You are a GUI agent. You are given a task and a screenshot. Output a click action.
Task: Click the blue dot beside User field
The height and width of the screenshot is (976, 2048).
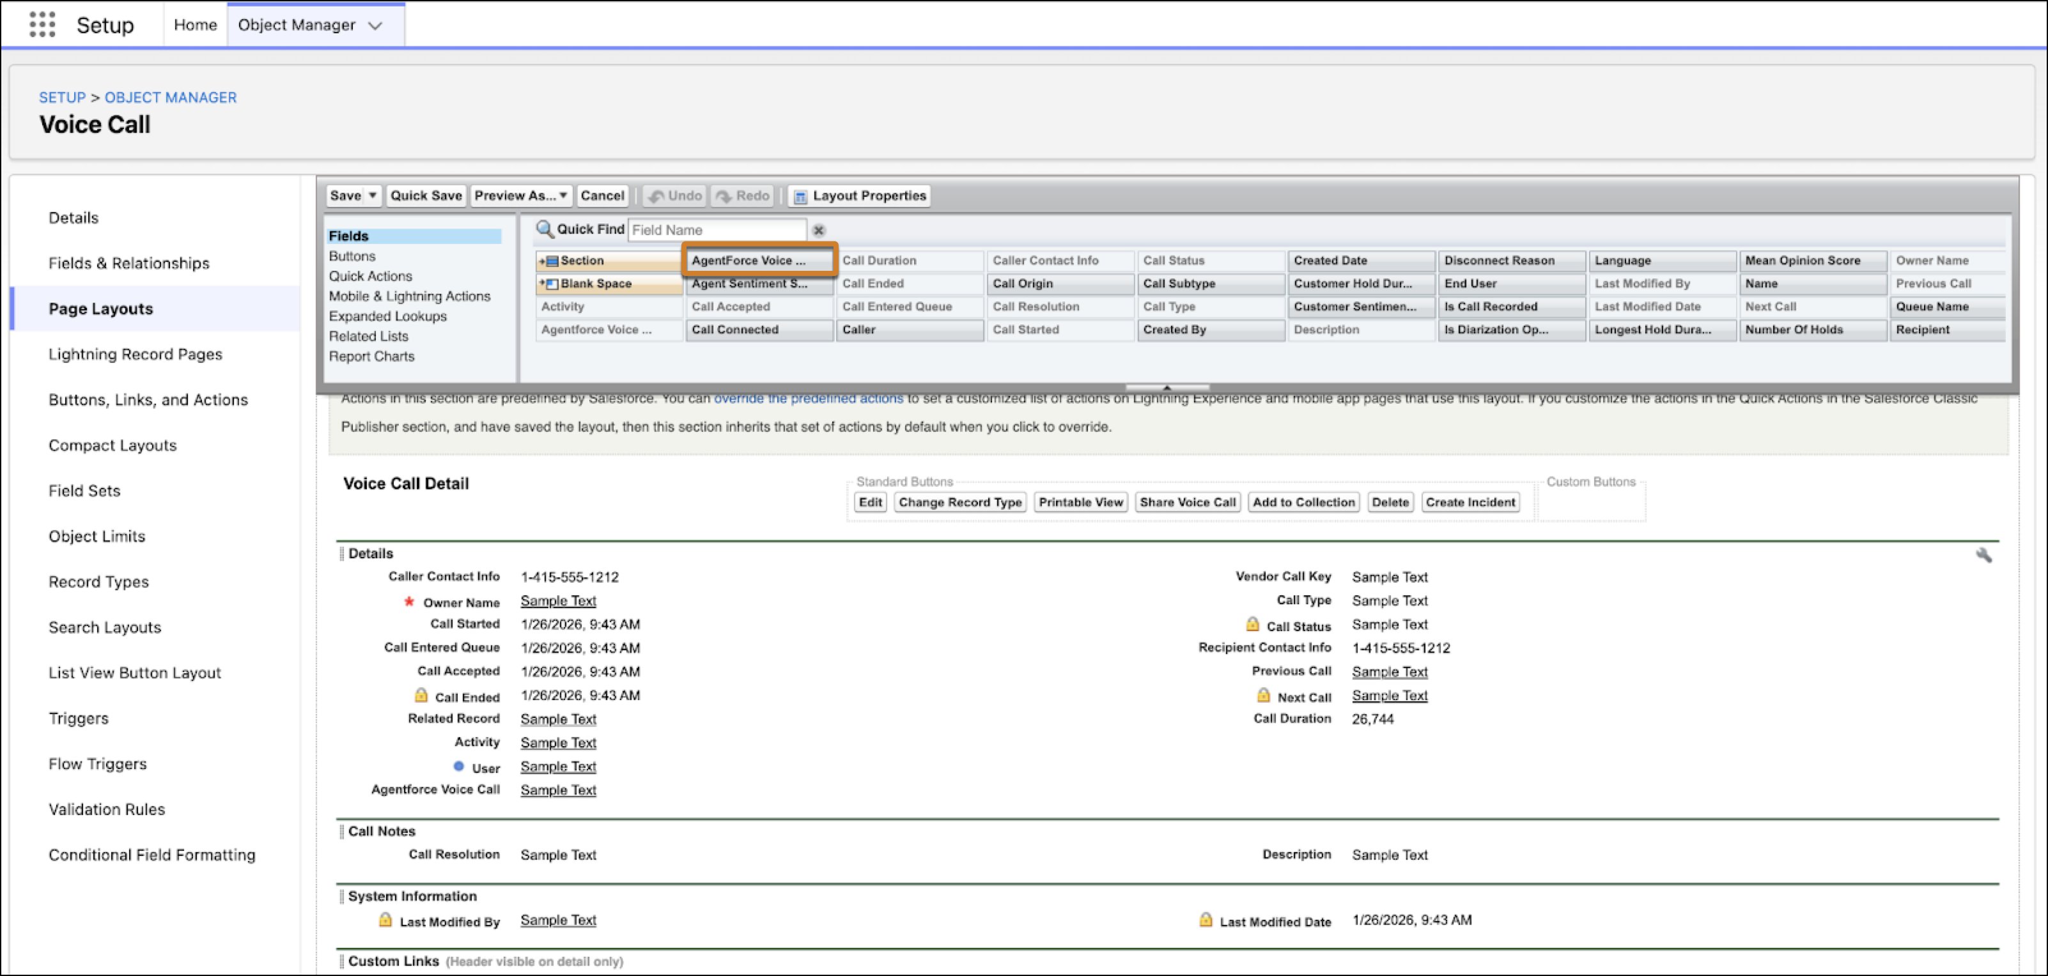coord(459,766)
